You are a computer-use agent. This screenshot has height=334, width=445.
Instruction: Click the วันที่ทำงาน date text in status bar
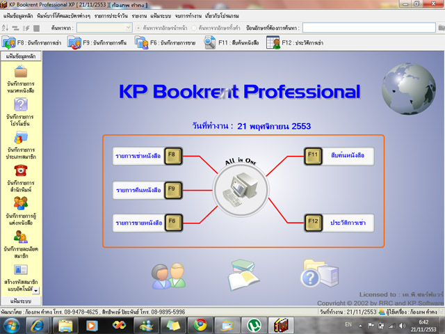click(x=348, y=312)
